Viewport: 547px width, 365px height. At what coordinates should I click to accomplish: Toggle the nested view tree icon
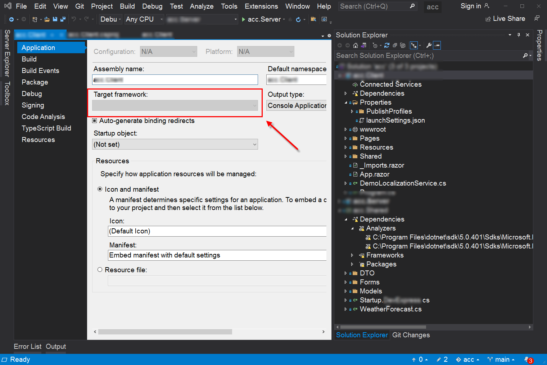(x=414, y=45)
